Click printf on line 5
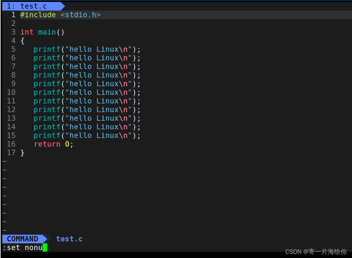Screen dimensions: 352x258 [x=47, y=49]
